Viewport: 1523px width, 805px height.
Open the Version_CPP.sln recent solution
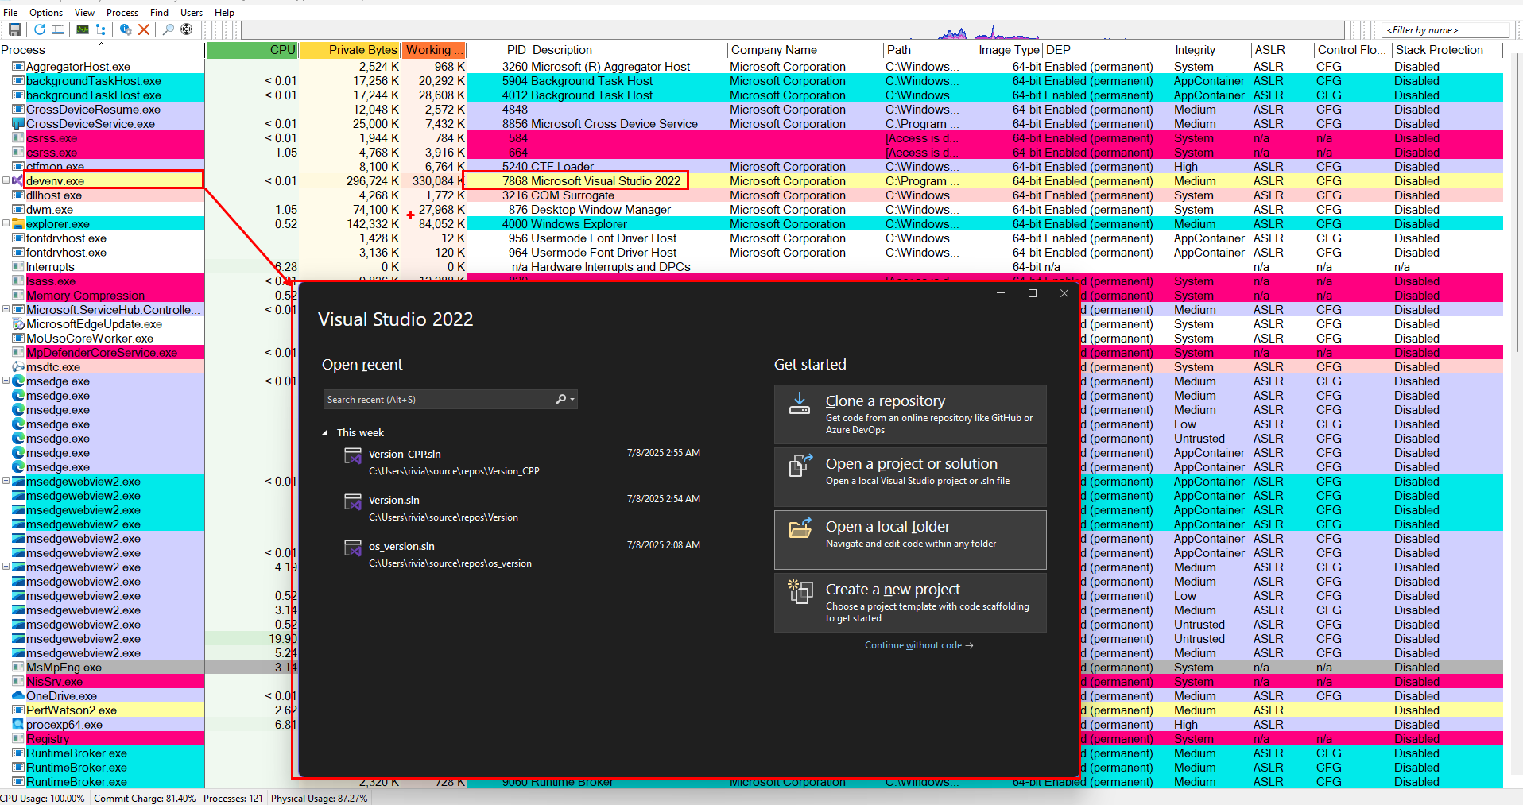coord(405,455)
